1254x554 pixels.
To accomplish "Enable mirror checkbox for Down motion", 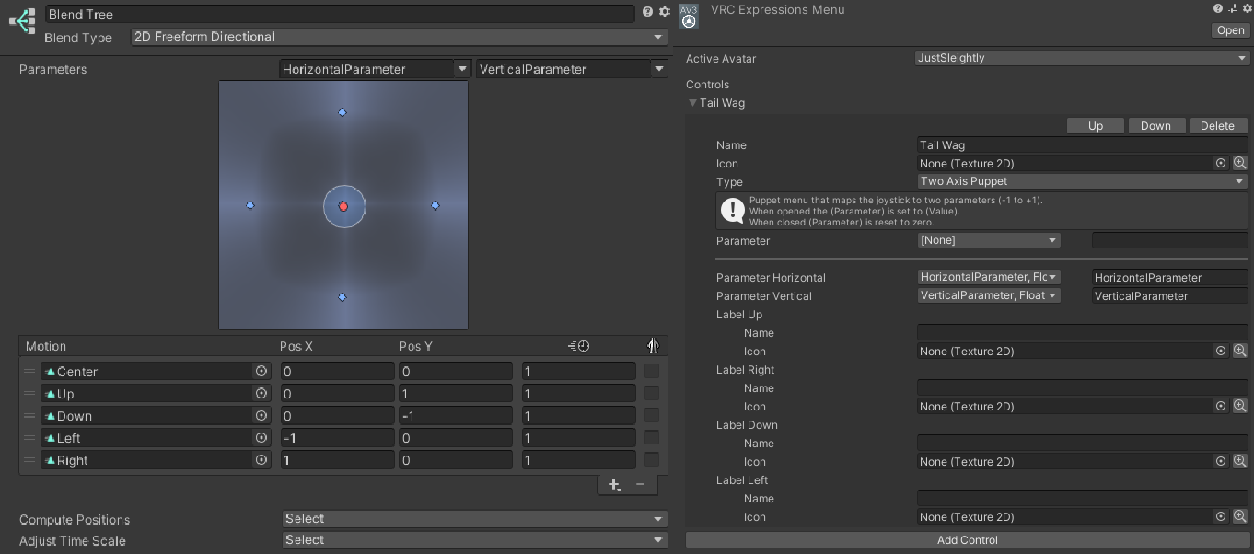I will click(651, 415).
